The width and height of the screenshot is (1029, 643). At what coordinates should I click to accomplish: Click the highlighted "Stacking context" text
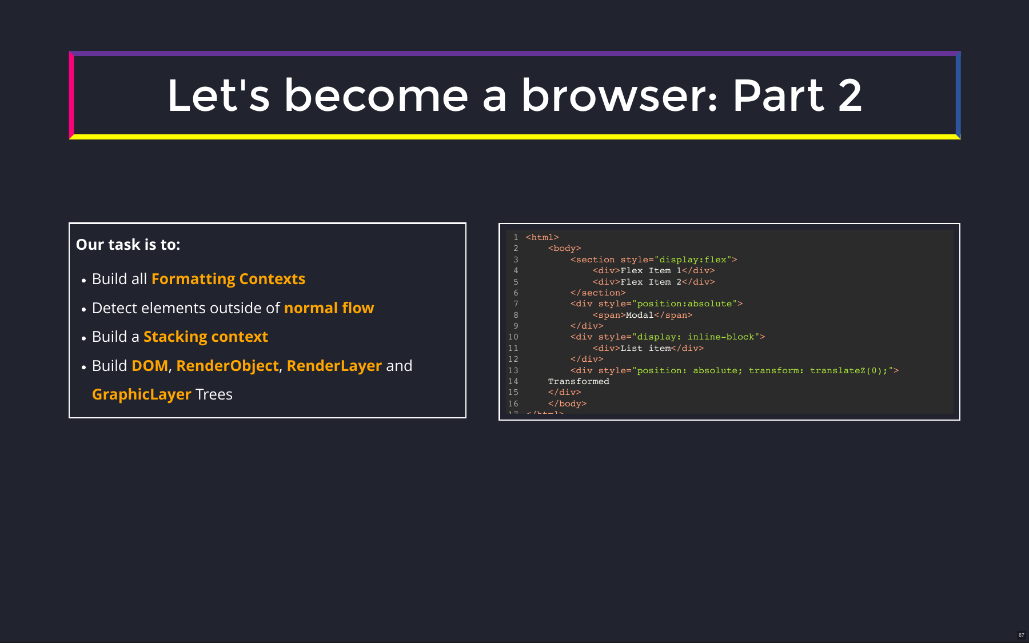[206, 337]
